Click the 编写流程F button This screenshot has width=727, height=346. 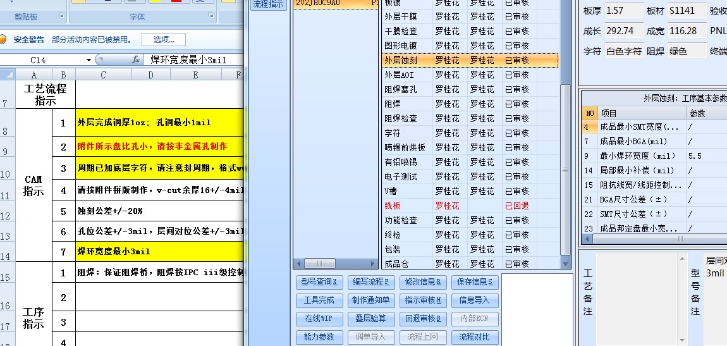click(x=371, y=282)
